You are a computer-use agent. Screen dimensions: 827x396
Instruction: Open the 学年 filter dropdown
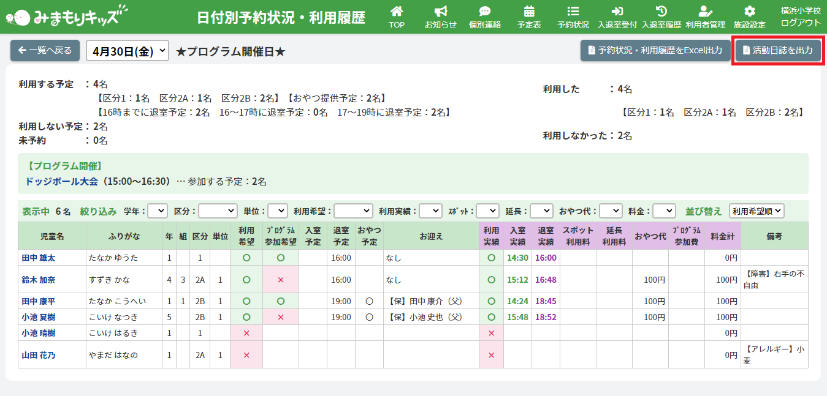point(158,211)
